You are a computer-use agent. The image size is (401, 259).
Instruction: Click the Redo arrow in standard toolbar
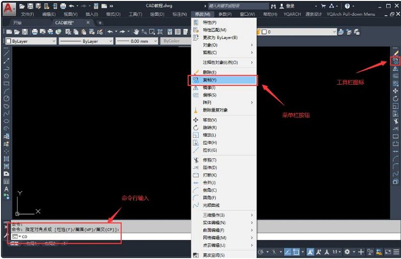[122, 32]
